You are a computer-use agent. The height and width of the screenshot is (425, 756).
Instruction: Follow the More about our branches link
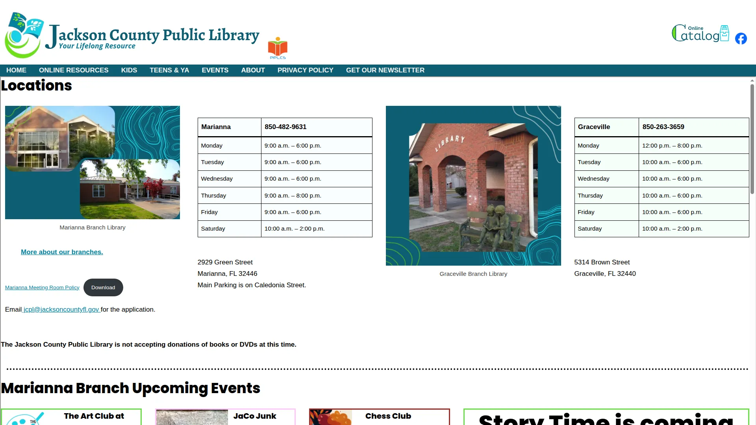pos(62,252)
